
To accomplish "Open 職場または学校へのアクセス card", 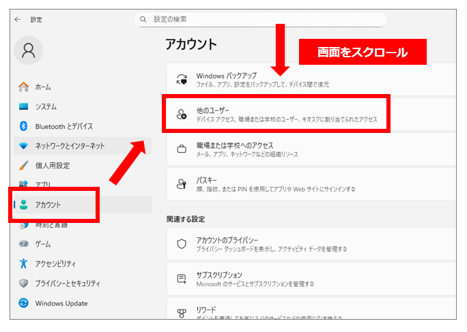I will coord(311,149).
